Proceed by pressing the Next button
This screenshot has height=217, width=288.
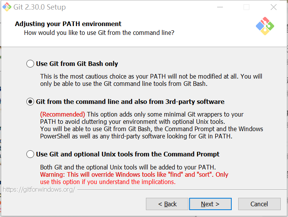point(210,204)
